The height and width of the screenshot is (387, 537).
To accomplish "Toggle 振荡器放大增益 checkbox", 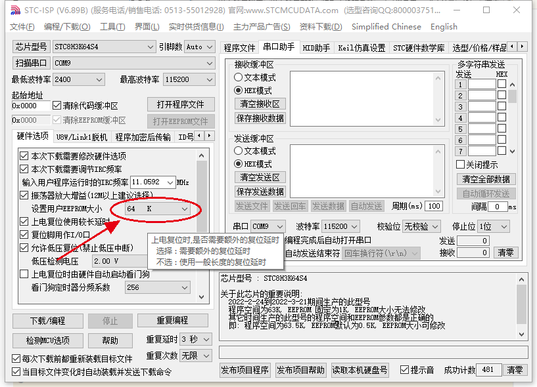I will coord(24,195).
